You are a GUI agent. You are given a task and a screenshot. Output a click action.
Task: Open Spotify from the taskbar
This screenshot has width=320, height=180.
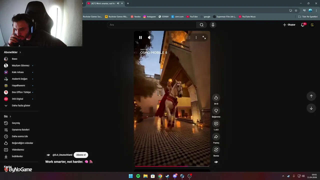pyautogui.click(x=138, y=176)
